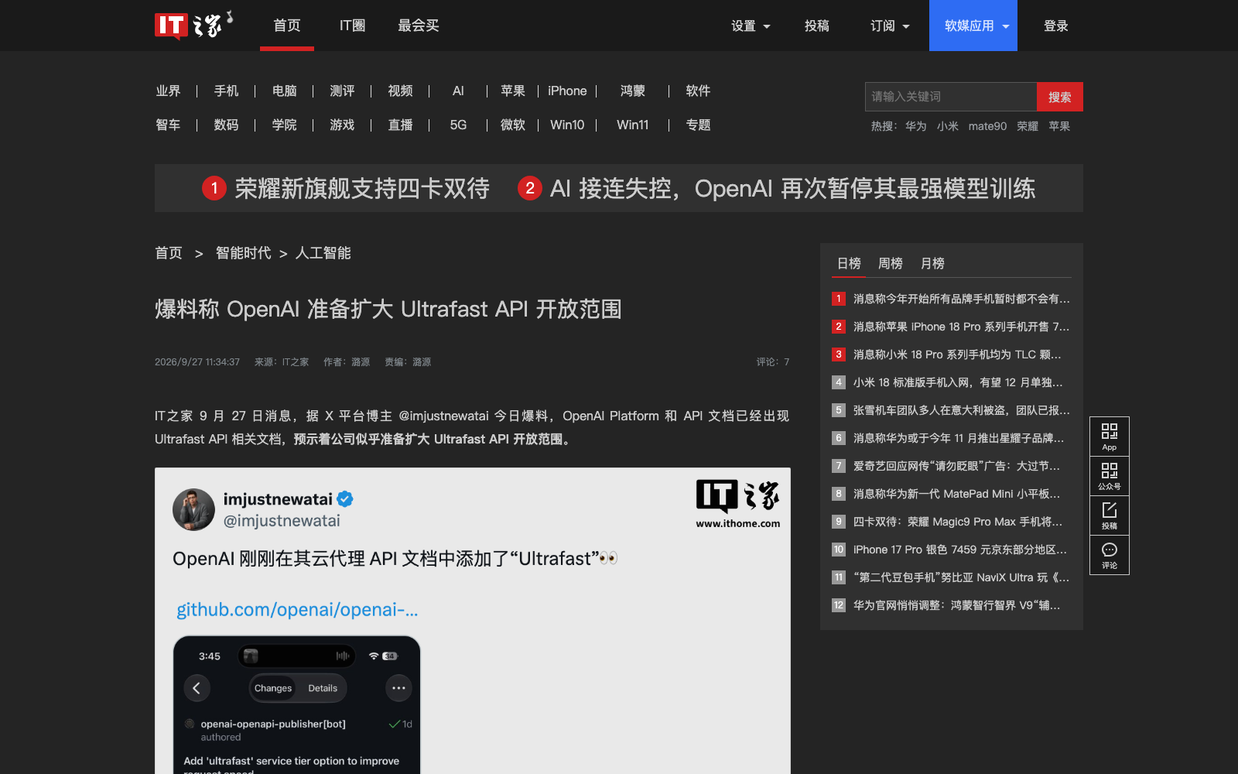Click the three-dot menu in the phone screenshot
This screenshot has width=1238, height=774.
398,688
